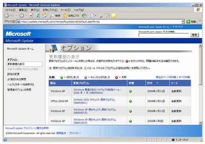Open History icon in toolbar

point(84,16)
